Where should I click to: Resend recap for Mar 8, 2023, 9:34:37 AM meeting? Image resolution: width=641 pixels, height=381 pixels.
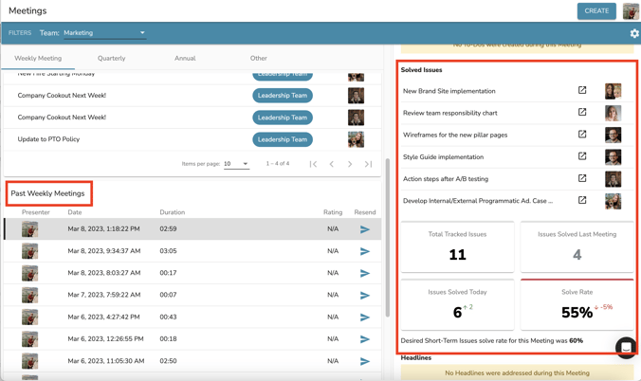pos(365,251)
